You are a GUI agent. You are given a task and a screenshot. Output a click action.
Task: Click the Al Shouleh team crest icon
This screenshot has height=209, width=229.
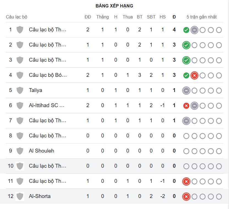20,151
